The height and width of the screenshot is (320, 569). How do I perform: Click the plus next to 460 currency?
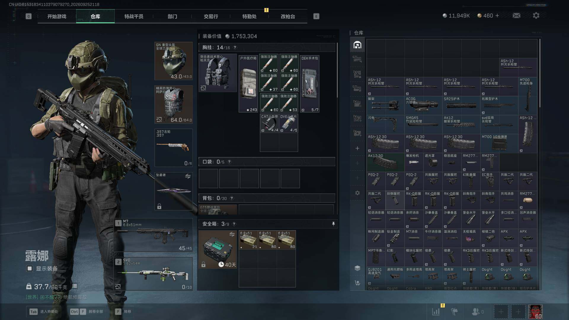[x=497, y=15]
